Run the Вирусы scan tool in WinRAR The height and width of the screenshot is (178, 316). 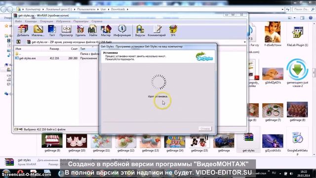(140, 31)
